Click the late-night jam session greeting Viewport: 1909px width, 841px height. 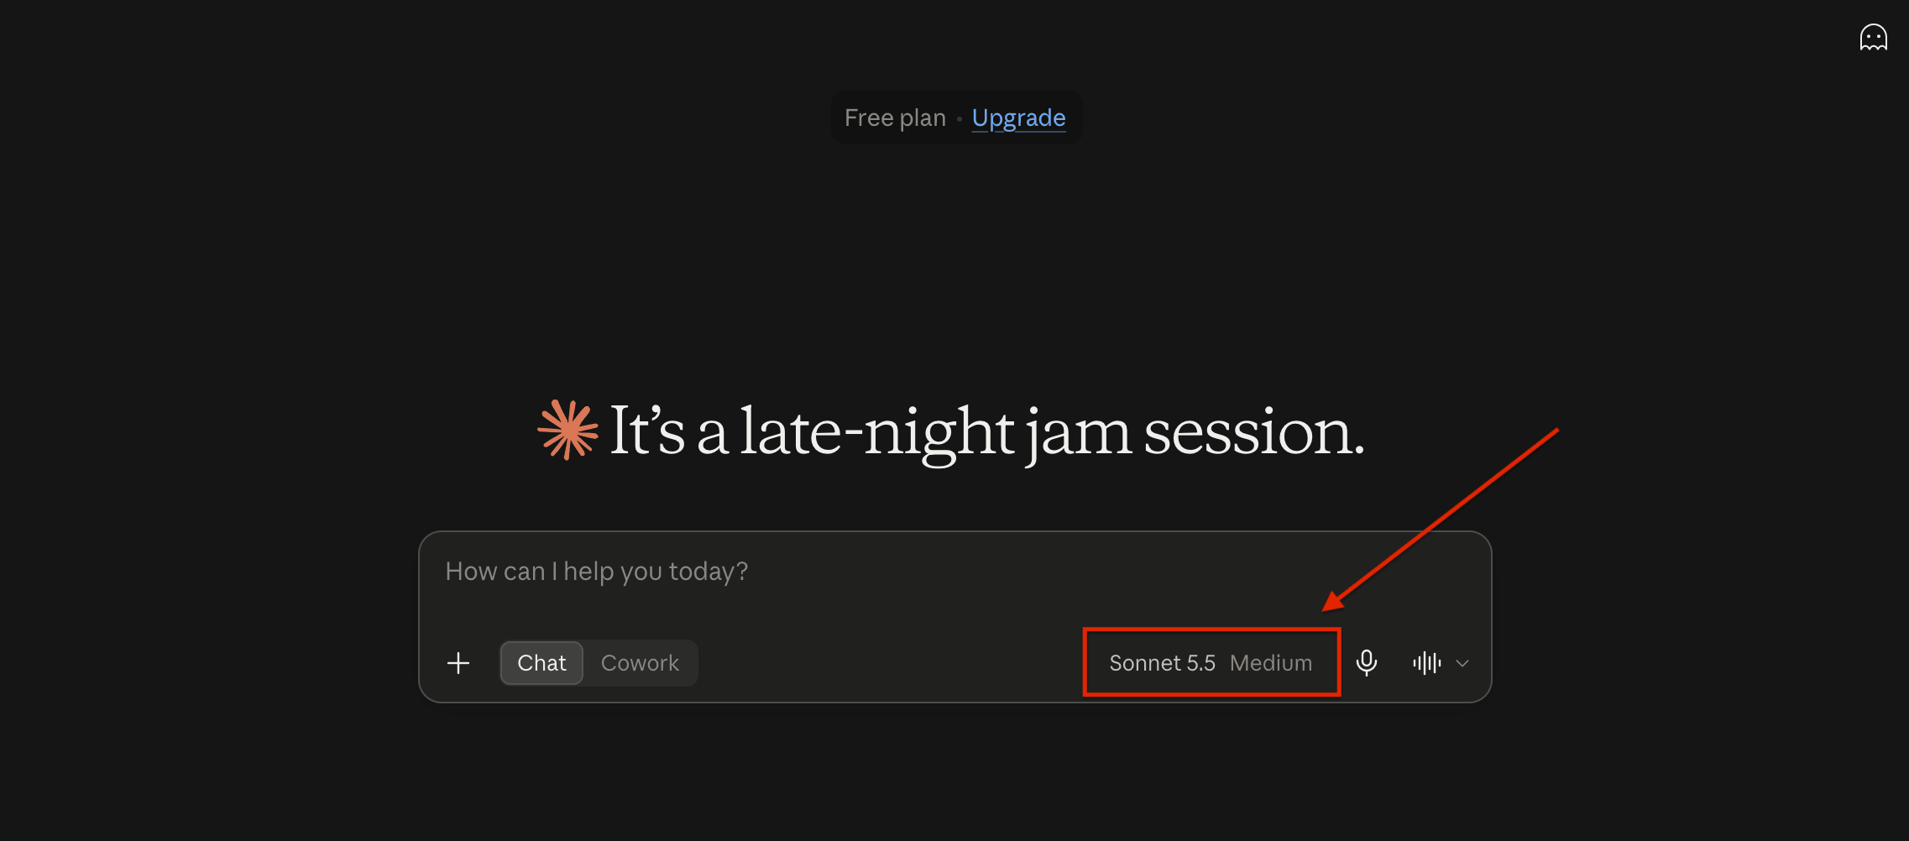[986, 431]
